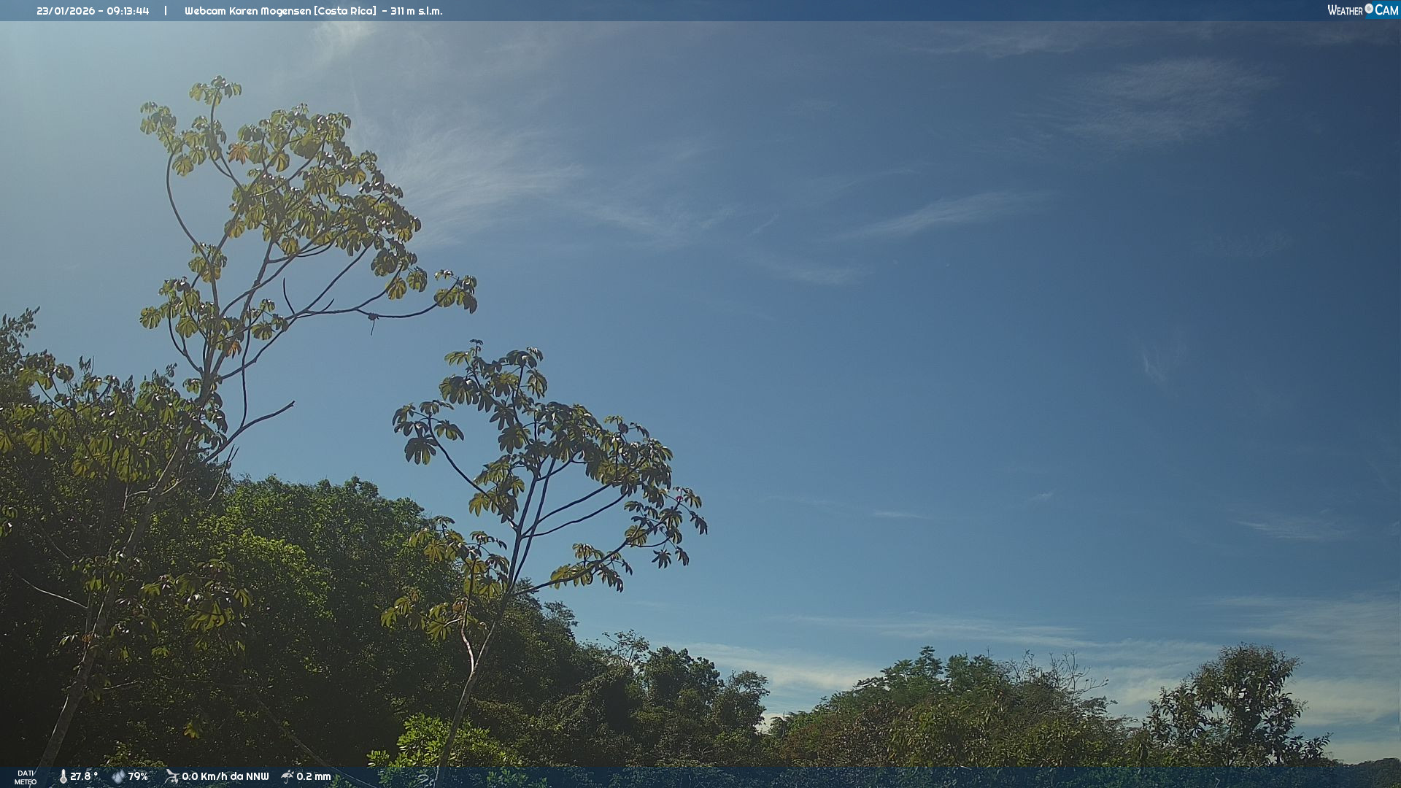Click the thermometer temperature icon

pyautogui.click(x=63, y=776)
